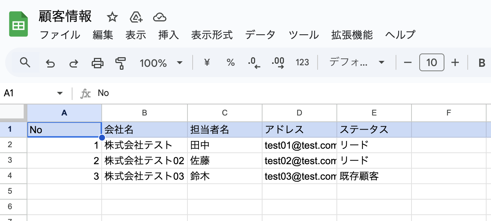Select cell containing 既存顧客

(374, 176)
